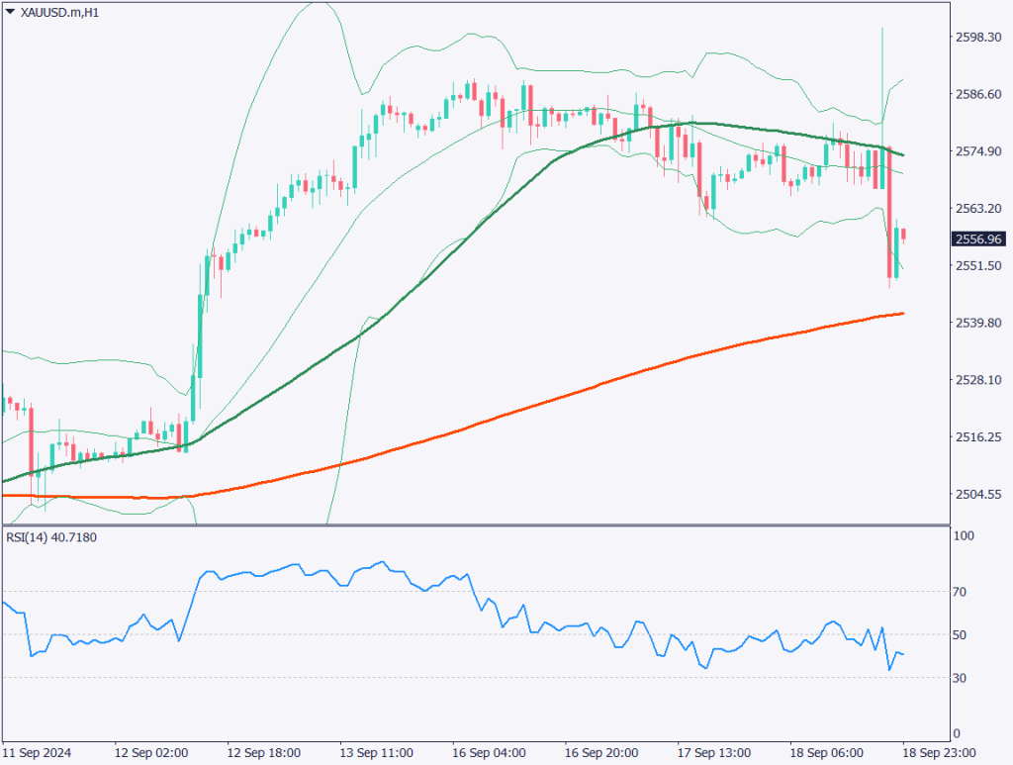Click the 13 Sep 11:00 time label
Viewport: 1013px width, 765px height.
click(378, 751)
